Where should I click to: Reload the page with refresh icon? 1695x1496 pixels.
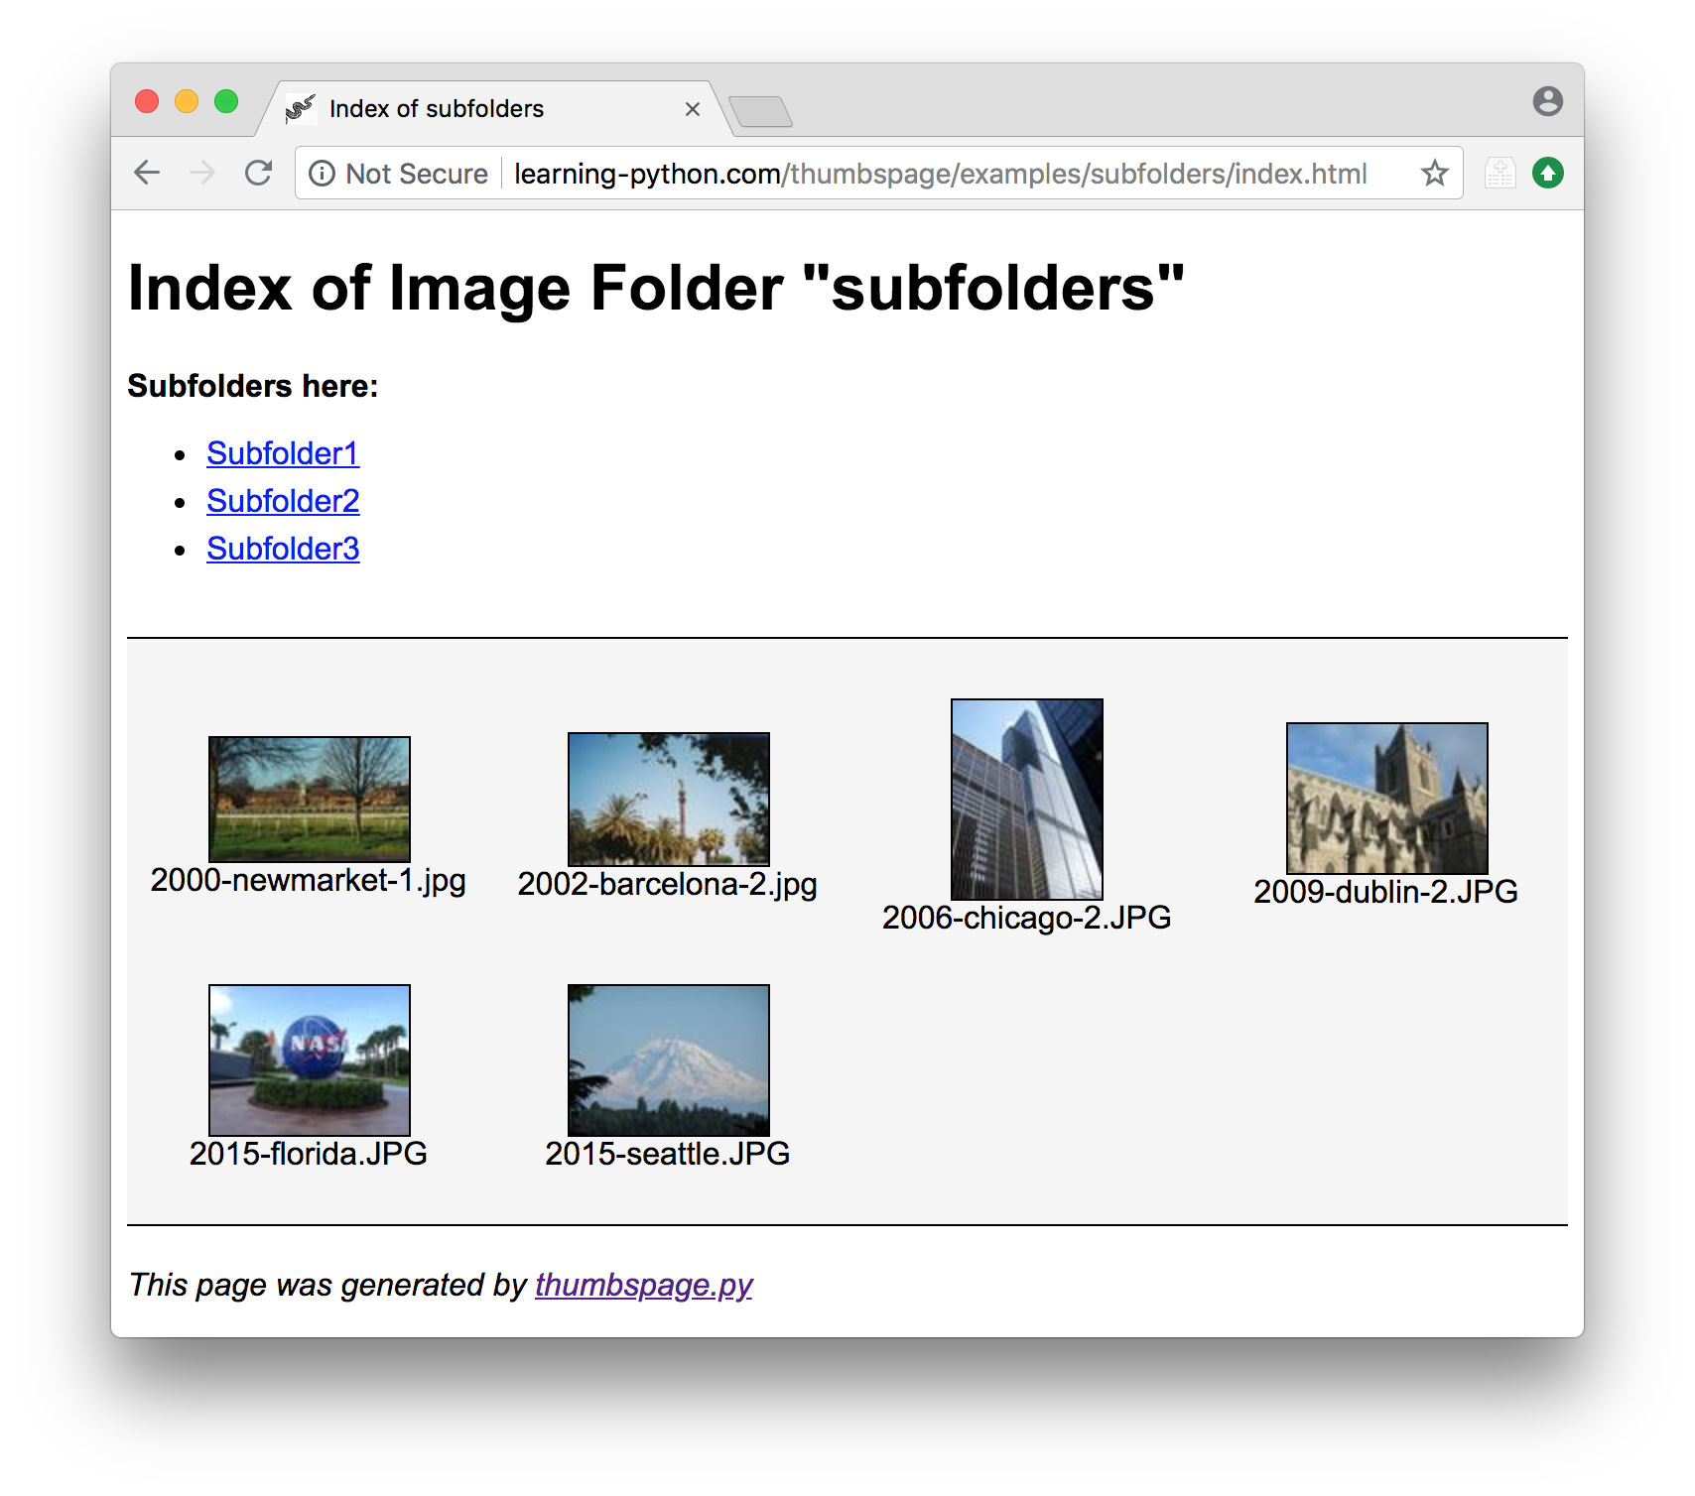point(259,173)
